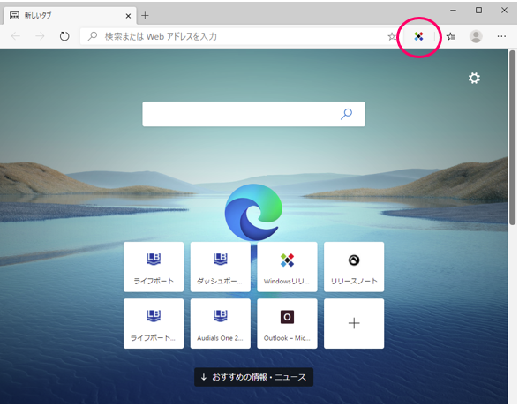Click the search magnifier in page search box

tap(346, 114)
